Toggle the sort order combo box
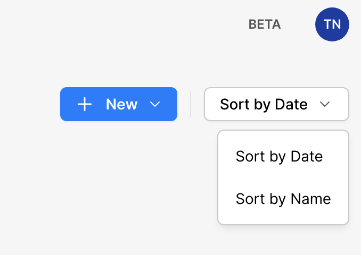The height and width of the screenshot is (255, 361). [x=276, y=104]
